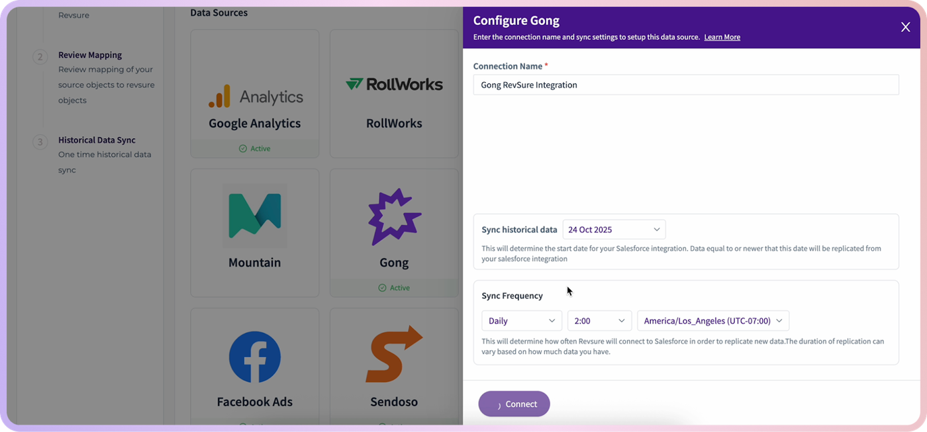Change the America/Los_Angeles timezone dropdown

click(713, 321)
